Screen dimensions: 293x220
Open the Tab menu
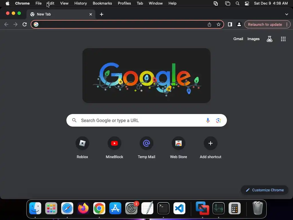coord(140,3)
